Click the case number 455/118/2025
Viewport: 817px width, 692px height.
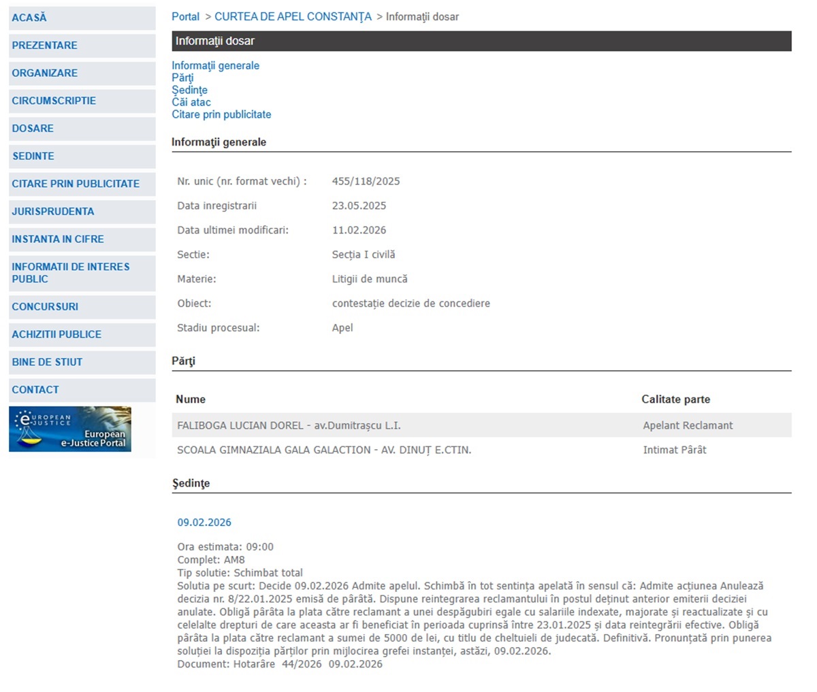point(366,182)
